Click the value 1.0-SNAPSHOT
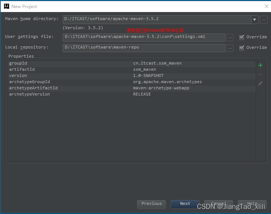Screen dimensions: 271x214 coord(148,76)
